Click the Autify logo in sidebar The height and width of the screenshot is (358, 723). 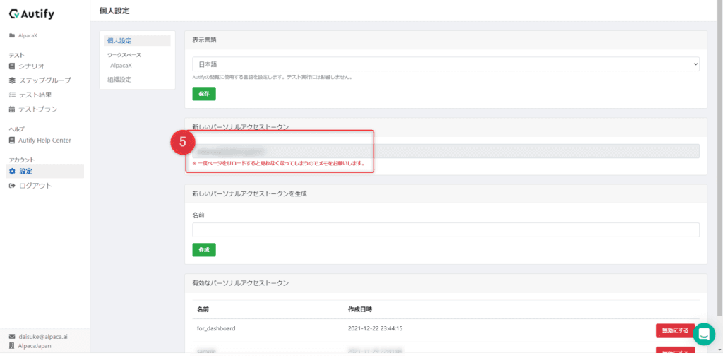pos(31,14)
